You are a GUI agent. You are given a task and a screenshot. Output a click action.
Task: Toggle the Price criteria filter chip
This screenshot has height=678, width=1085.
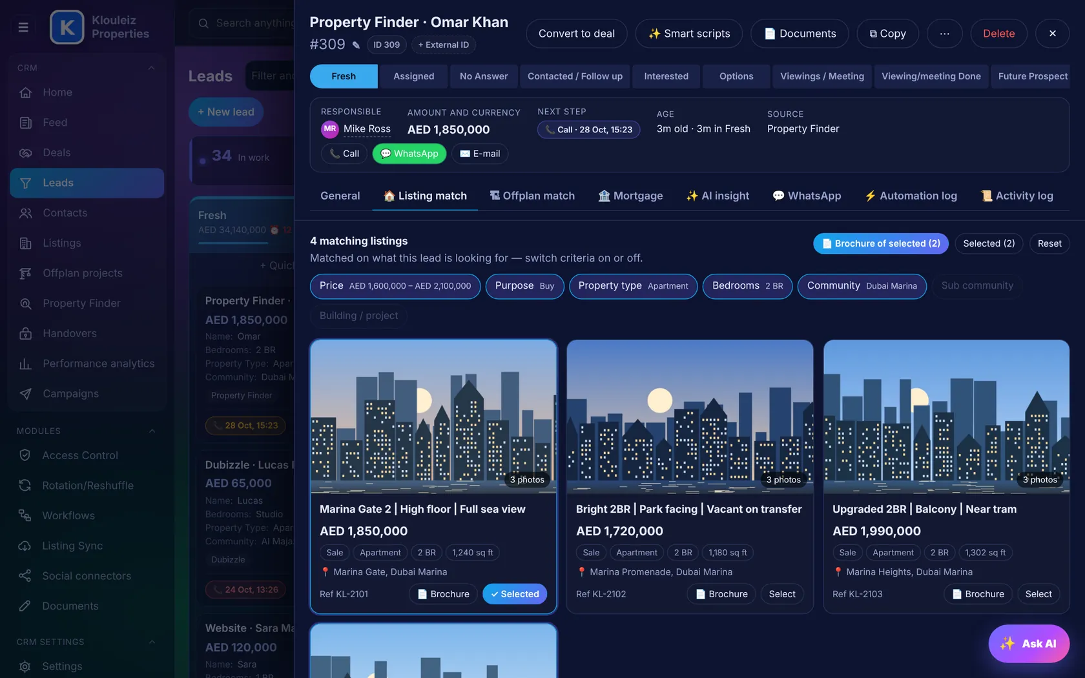click(x=395, y=286)
